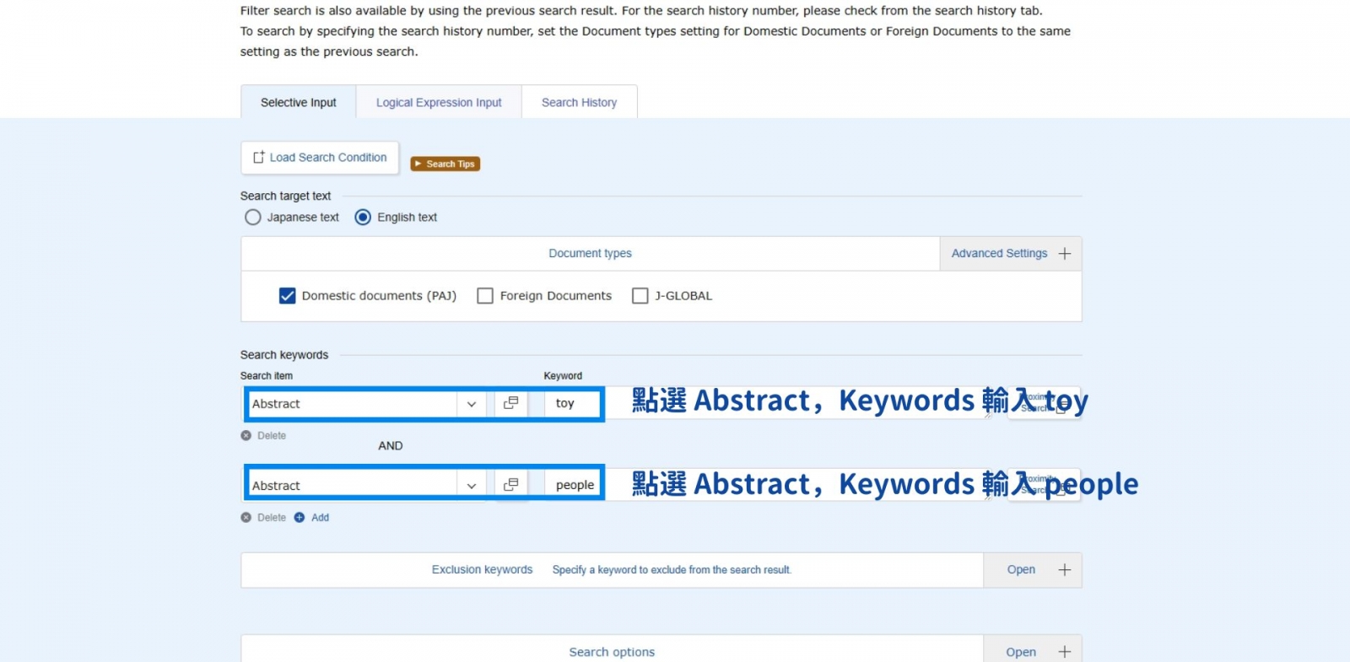Switch to the Search History tab
The width and height of the screenshot is (1350, 662).
point(579,103)
